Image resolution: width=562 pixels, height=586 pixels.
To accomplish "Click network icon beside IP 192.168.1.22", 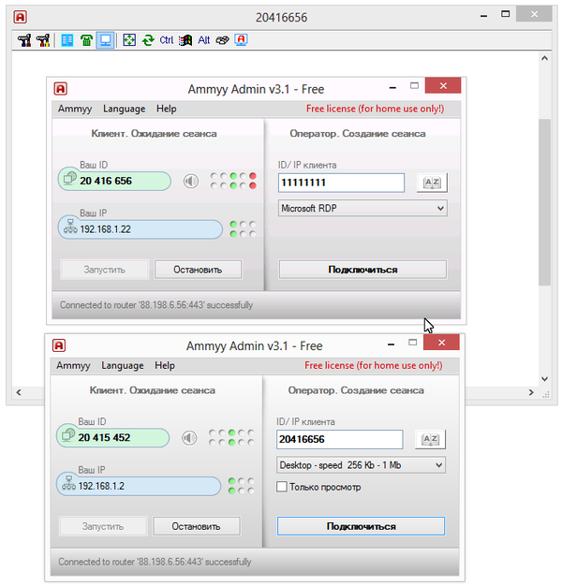I will coord(70,227).
